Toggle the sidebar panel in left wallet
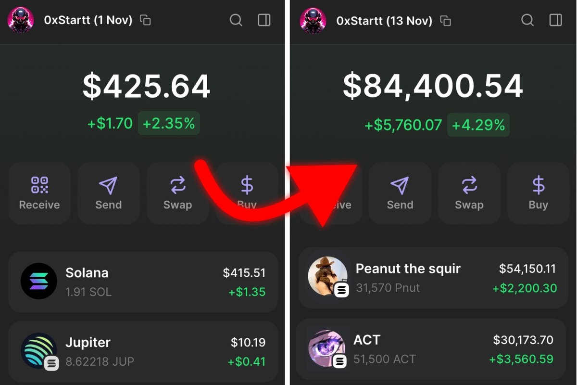577x385 pixels. [x=264, y=20]
